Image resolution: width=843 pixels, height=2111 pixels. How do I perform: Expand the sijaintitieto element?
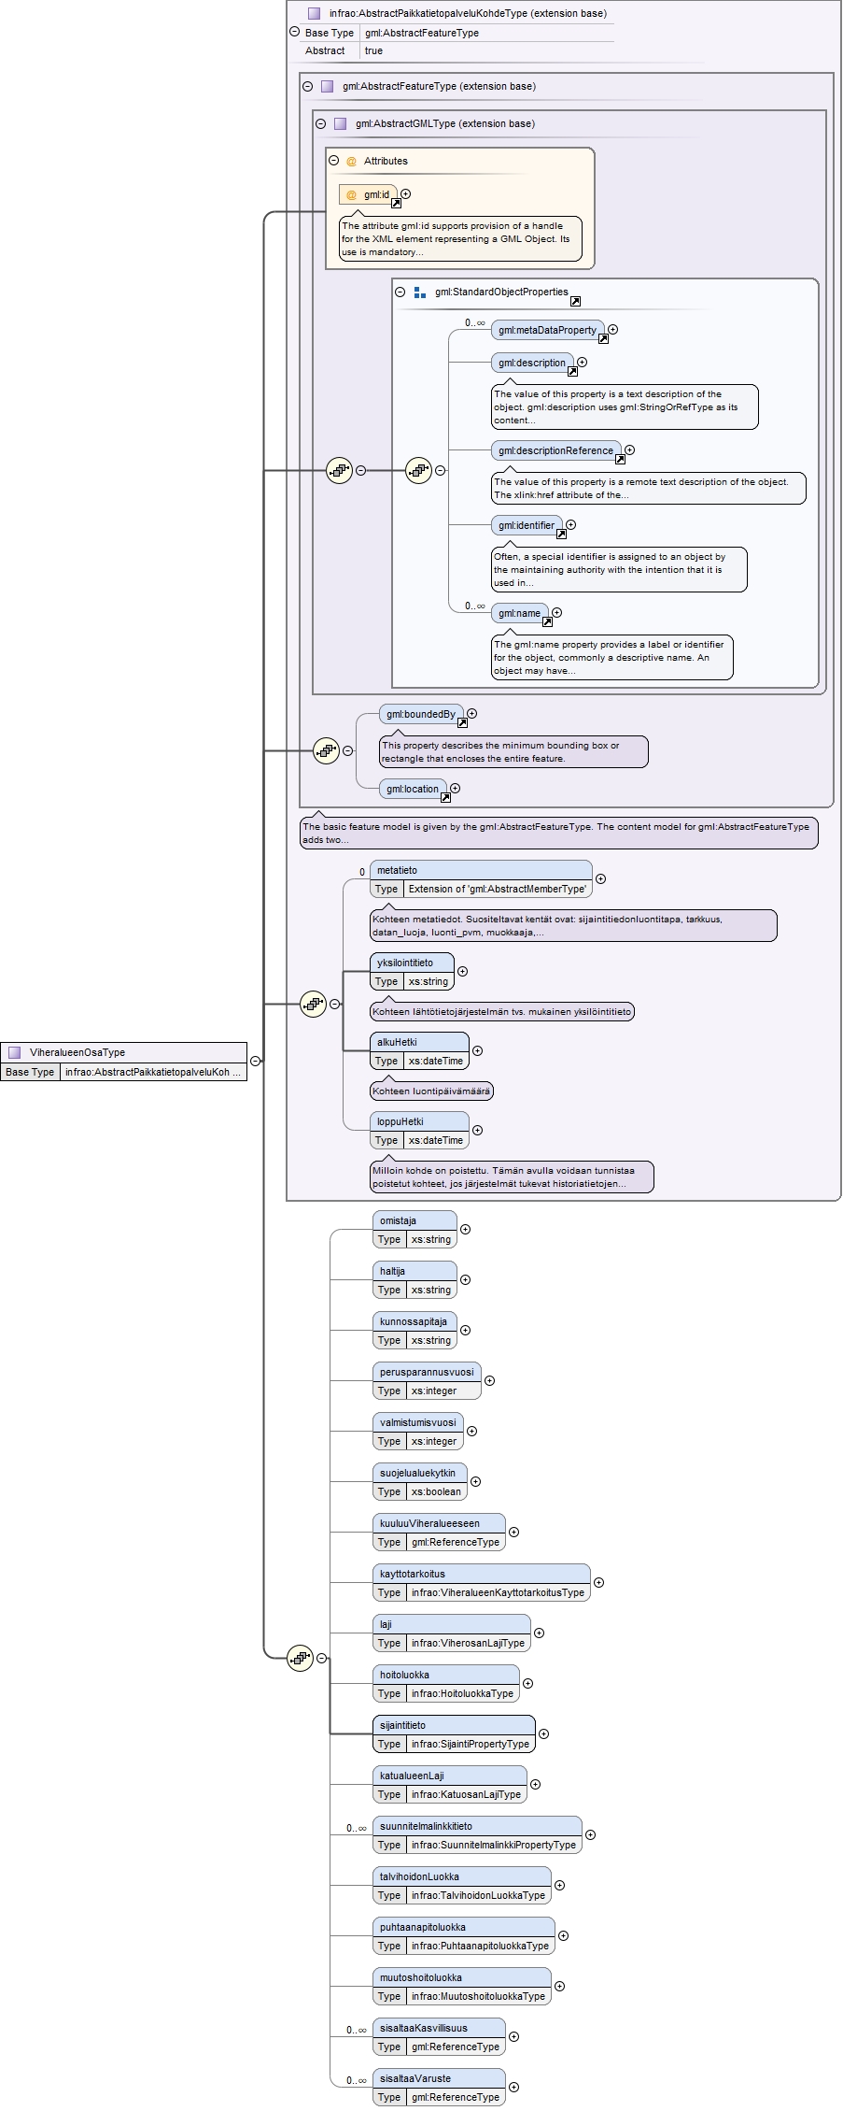tap(543, 1733)
